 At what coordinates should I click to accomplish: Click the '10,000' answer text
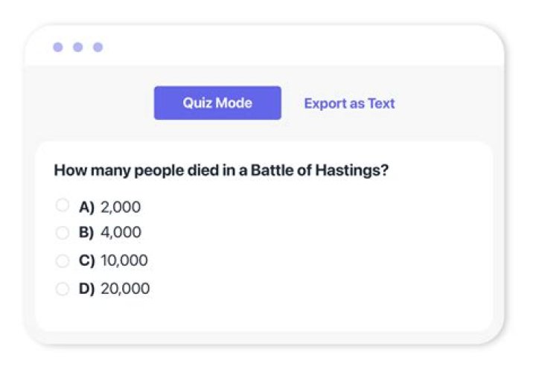(124, 261)
